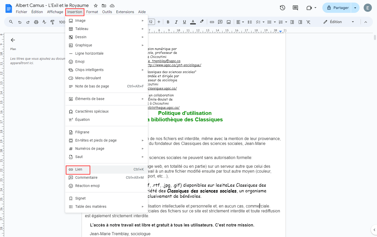The image size is (377, 237).
Task: Decrease the indent
Action: point(292,22)
